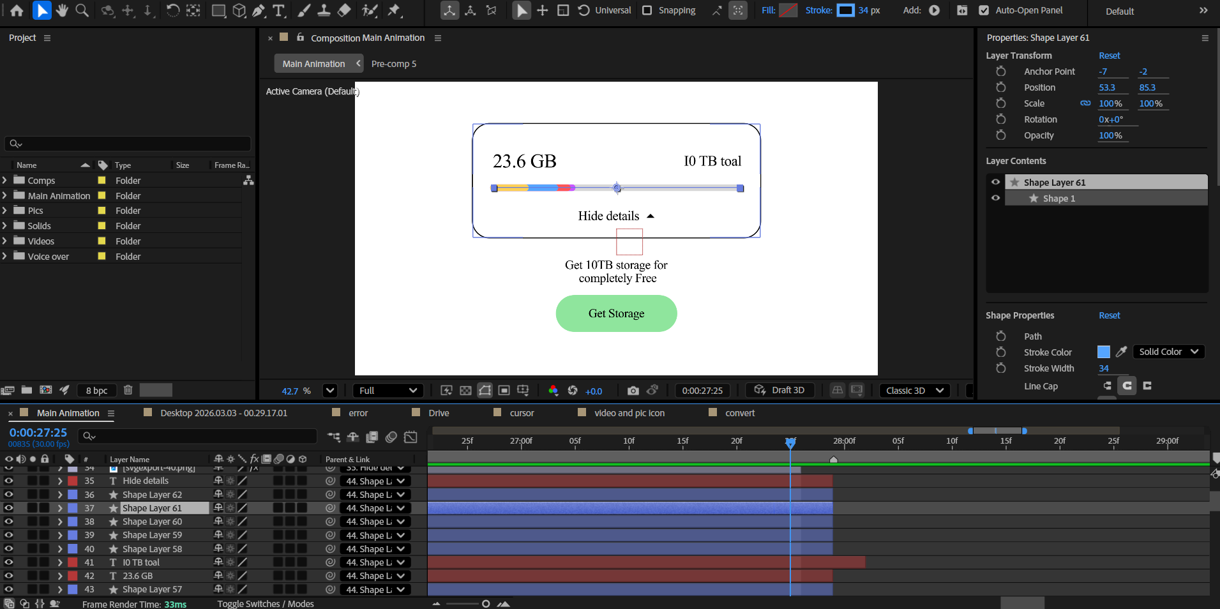
Task: Switch to the Drive timeline tab
Action: point(439,413)
